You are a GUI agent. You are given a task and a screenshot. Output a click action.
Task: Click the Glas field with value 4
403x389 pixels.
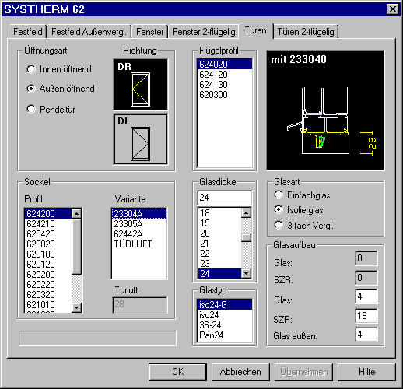[x=366, y=296]
